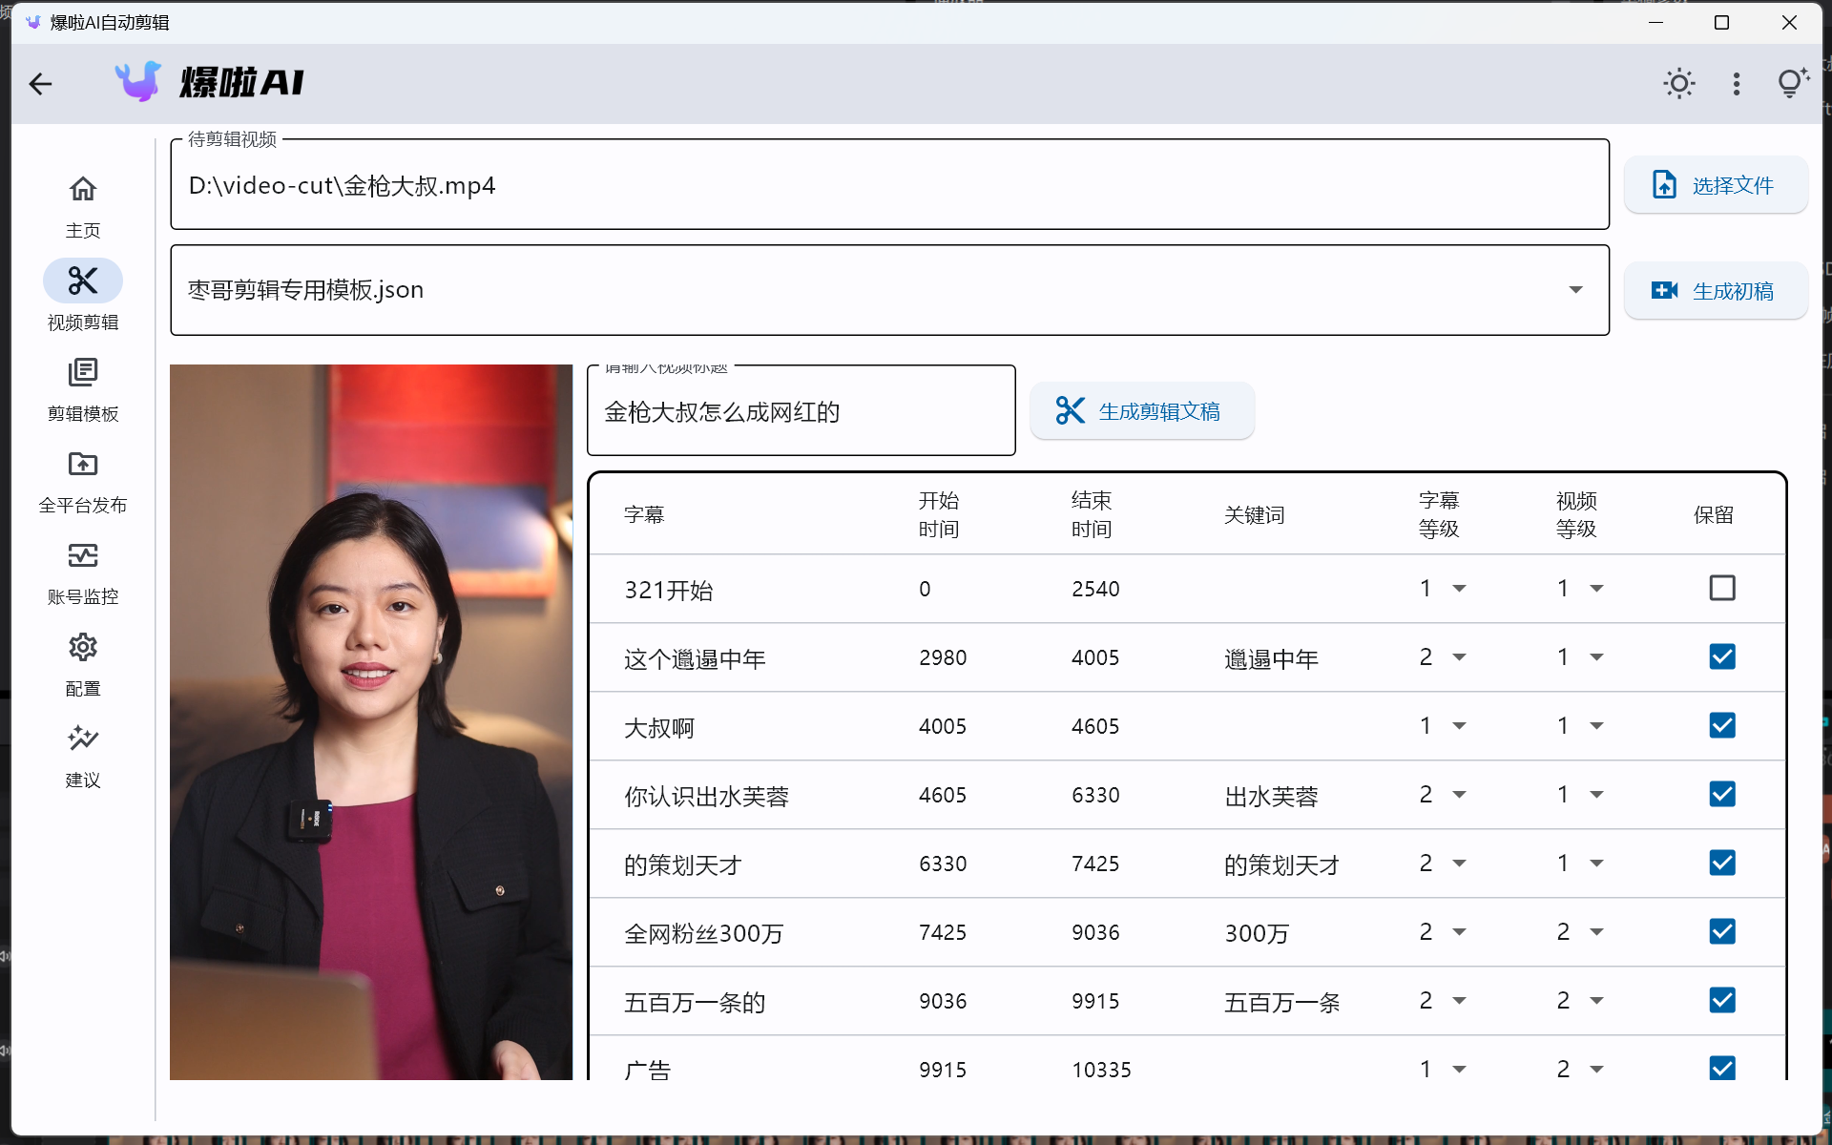Uncheck 保留 for 五百万一条的
The image size is (1832, 1145).
point(1722,1000)
